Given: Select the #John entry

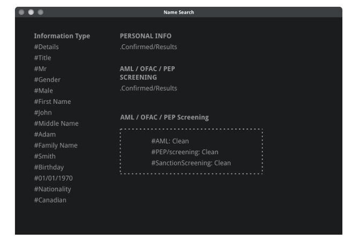Looking at the screenshot, I should tap(43, 112).
